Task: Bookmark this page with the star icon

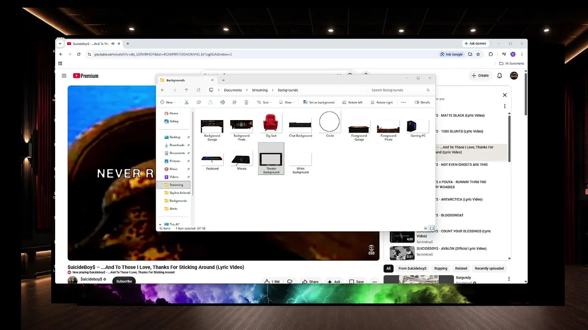Action: point(478,54)
